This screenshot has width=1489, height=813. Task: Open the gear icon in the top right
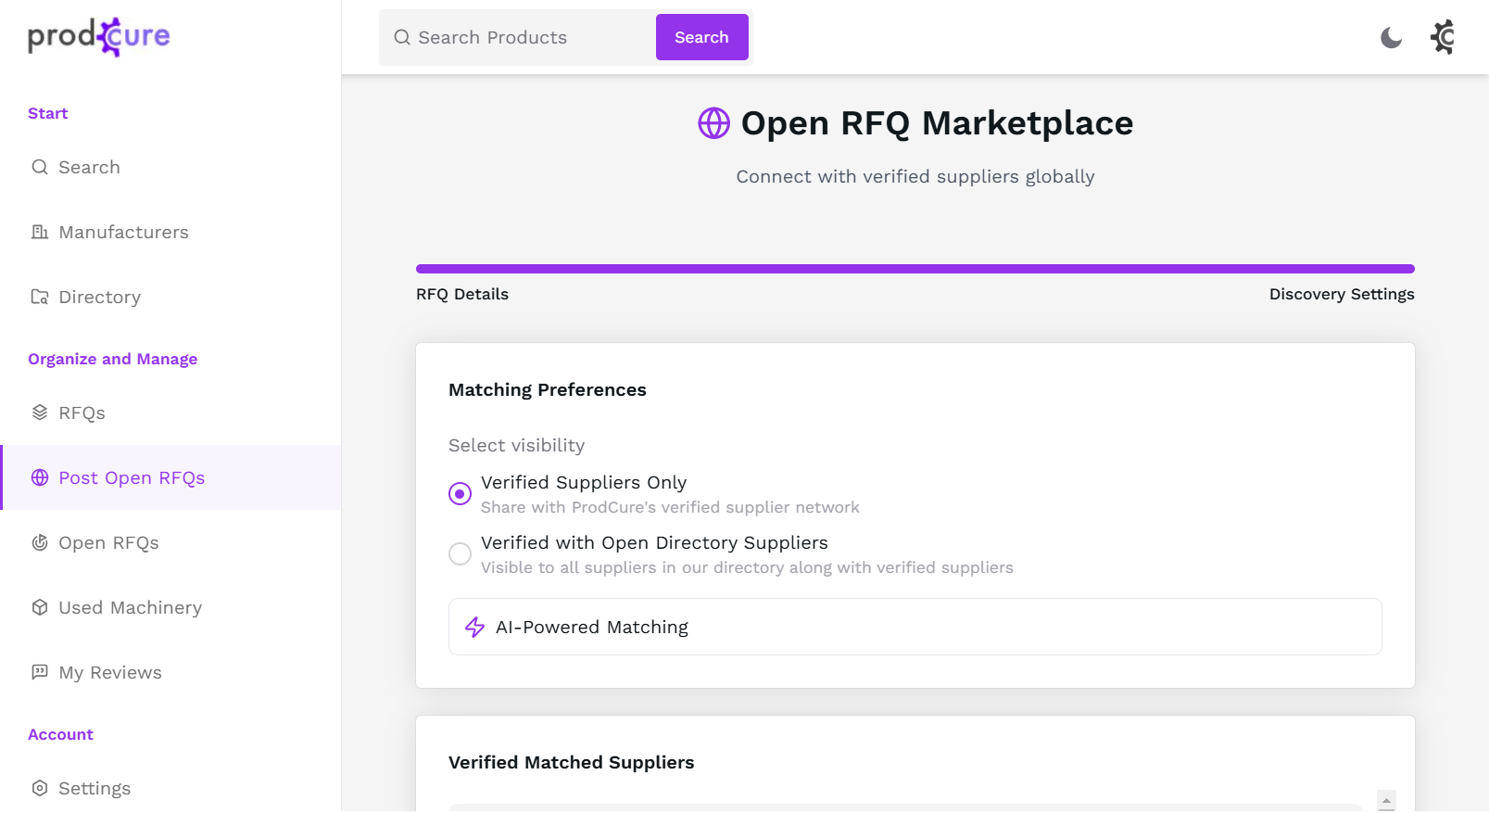tap(1443, 38)
